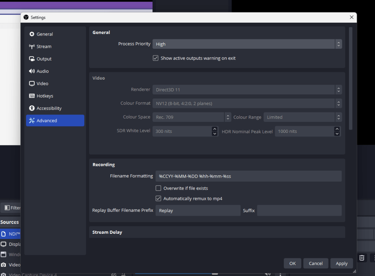Increase SDR White Level value

point(214,129)
